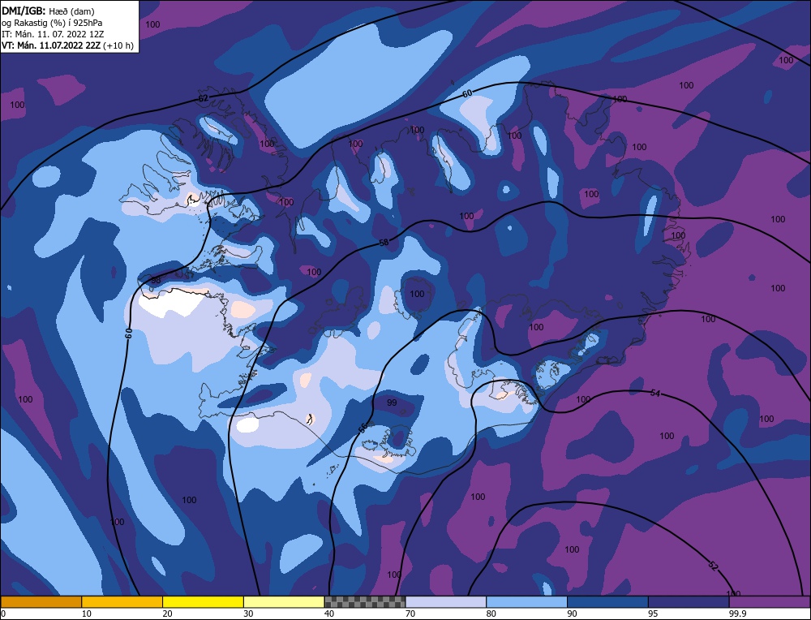Select the legend scale value '95'

click(653, 614)
